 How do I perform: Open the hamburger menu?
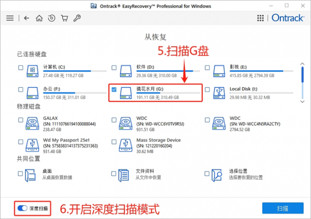coord(10,18)
